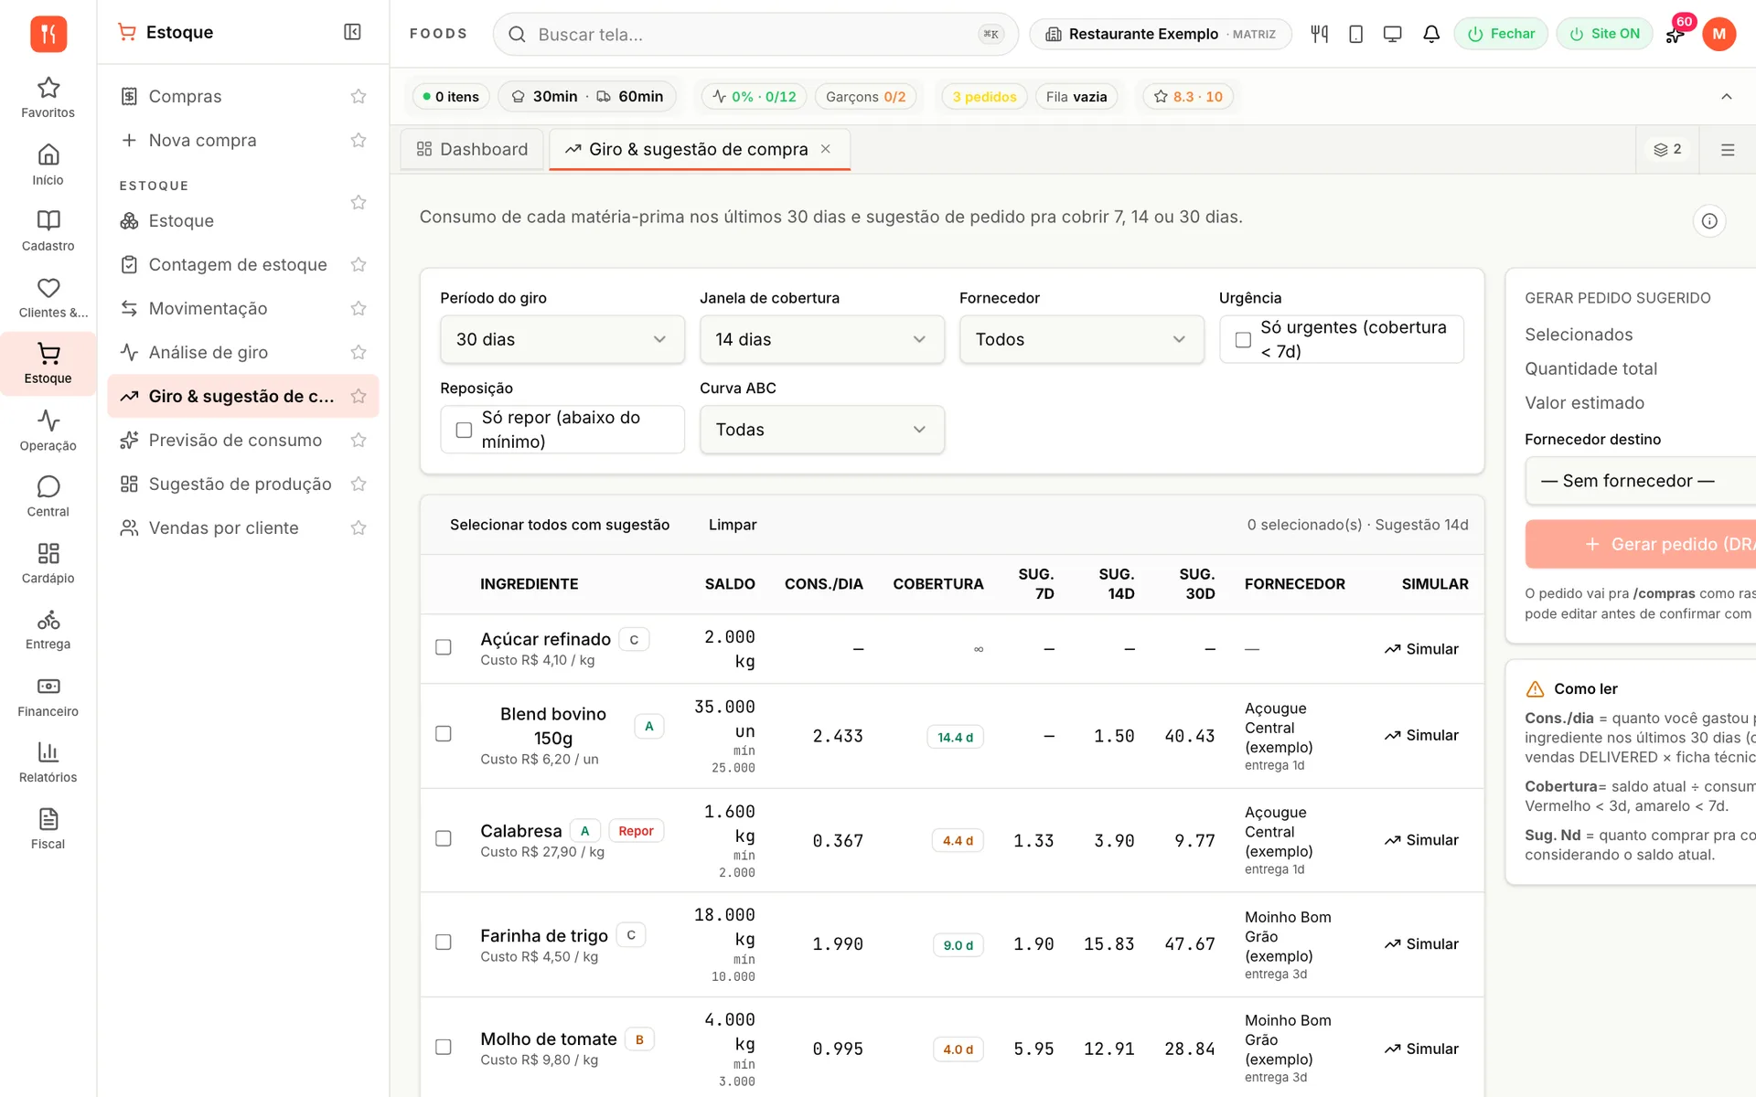Click the info icon beside the description
The image size is (1756, 1097).
1708,221
